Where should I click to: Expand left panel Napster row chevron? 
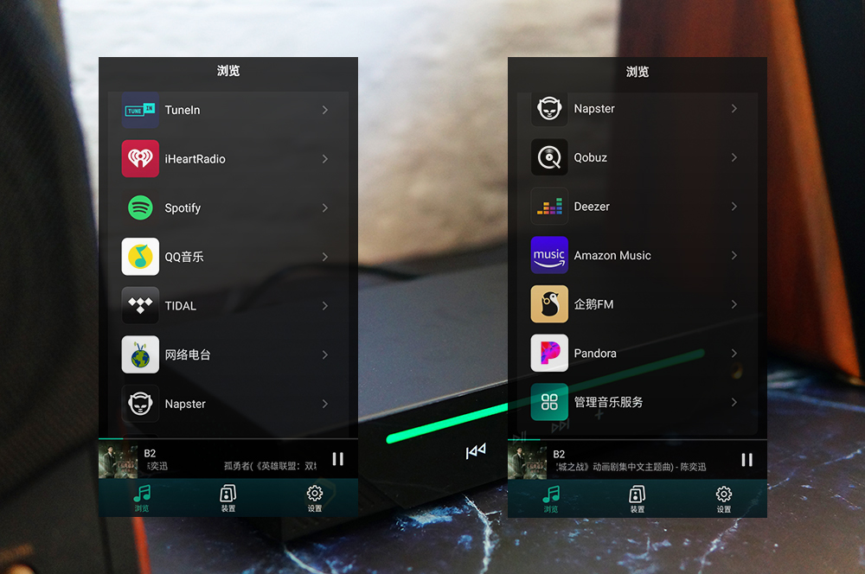(325, 404)
